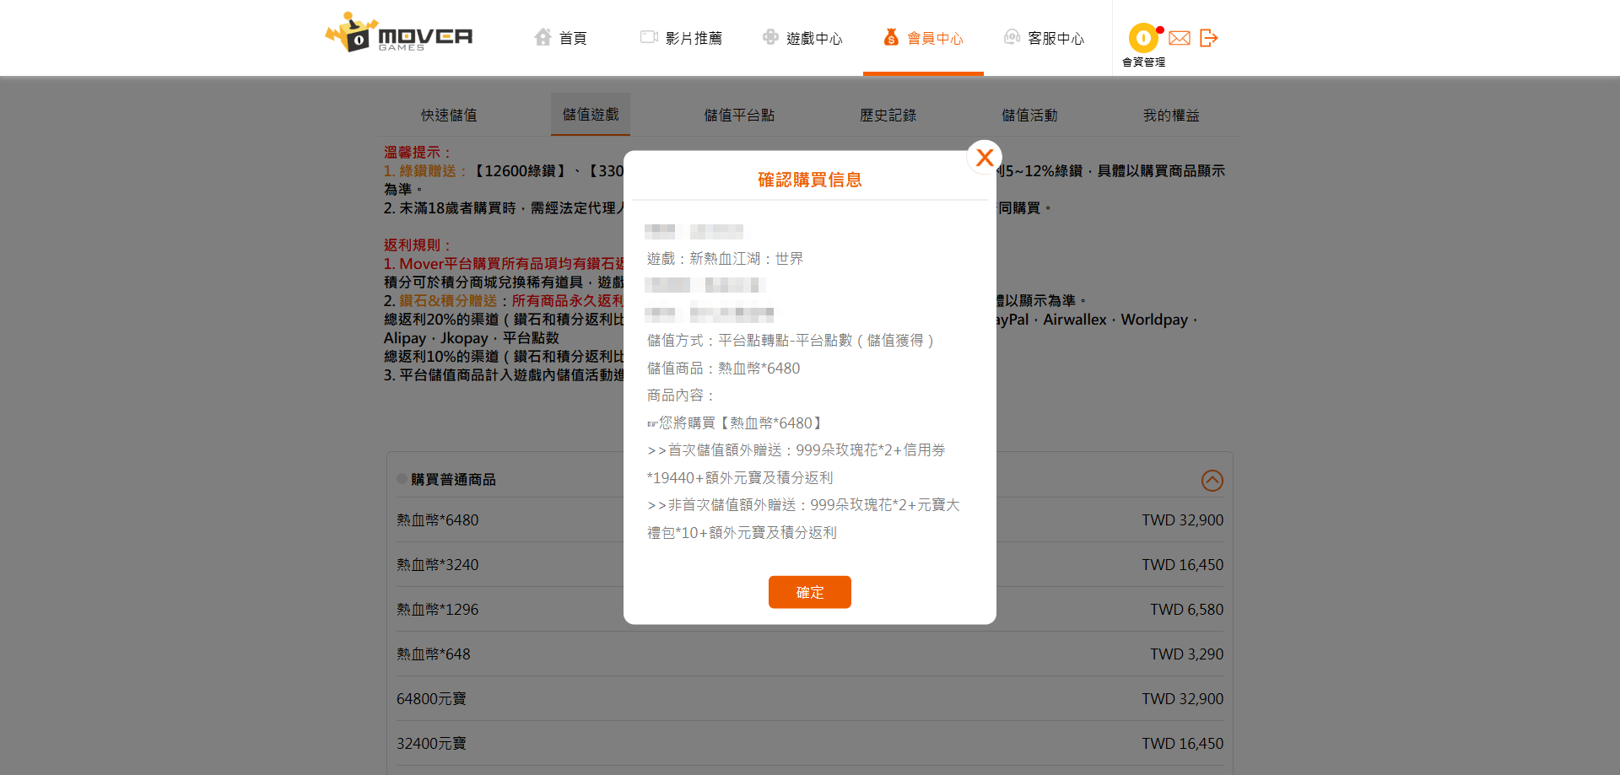Close the purchase confirmation dialog with X
Viewport: 1620px width, 775px height.
coord(984,158)
